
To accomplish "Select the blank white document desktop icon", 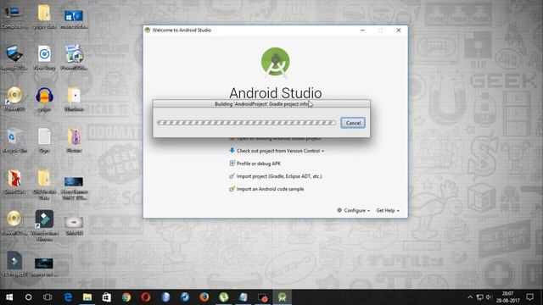I will (x=44, y=140).
